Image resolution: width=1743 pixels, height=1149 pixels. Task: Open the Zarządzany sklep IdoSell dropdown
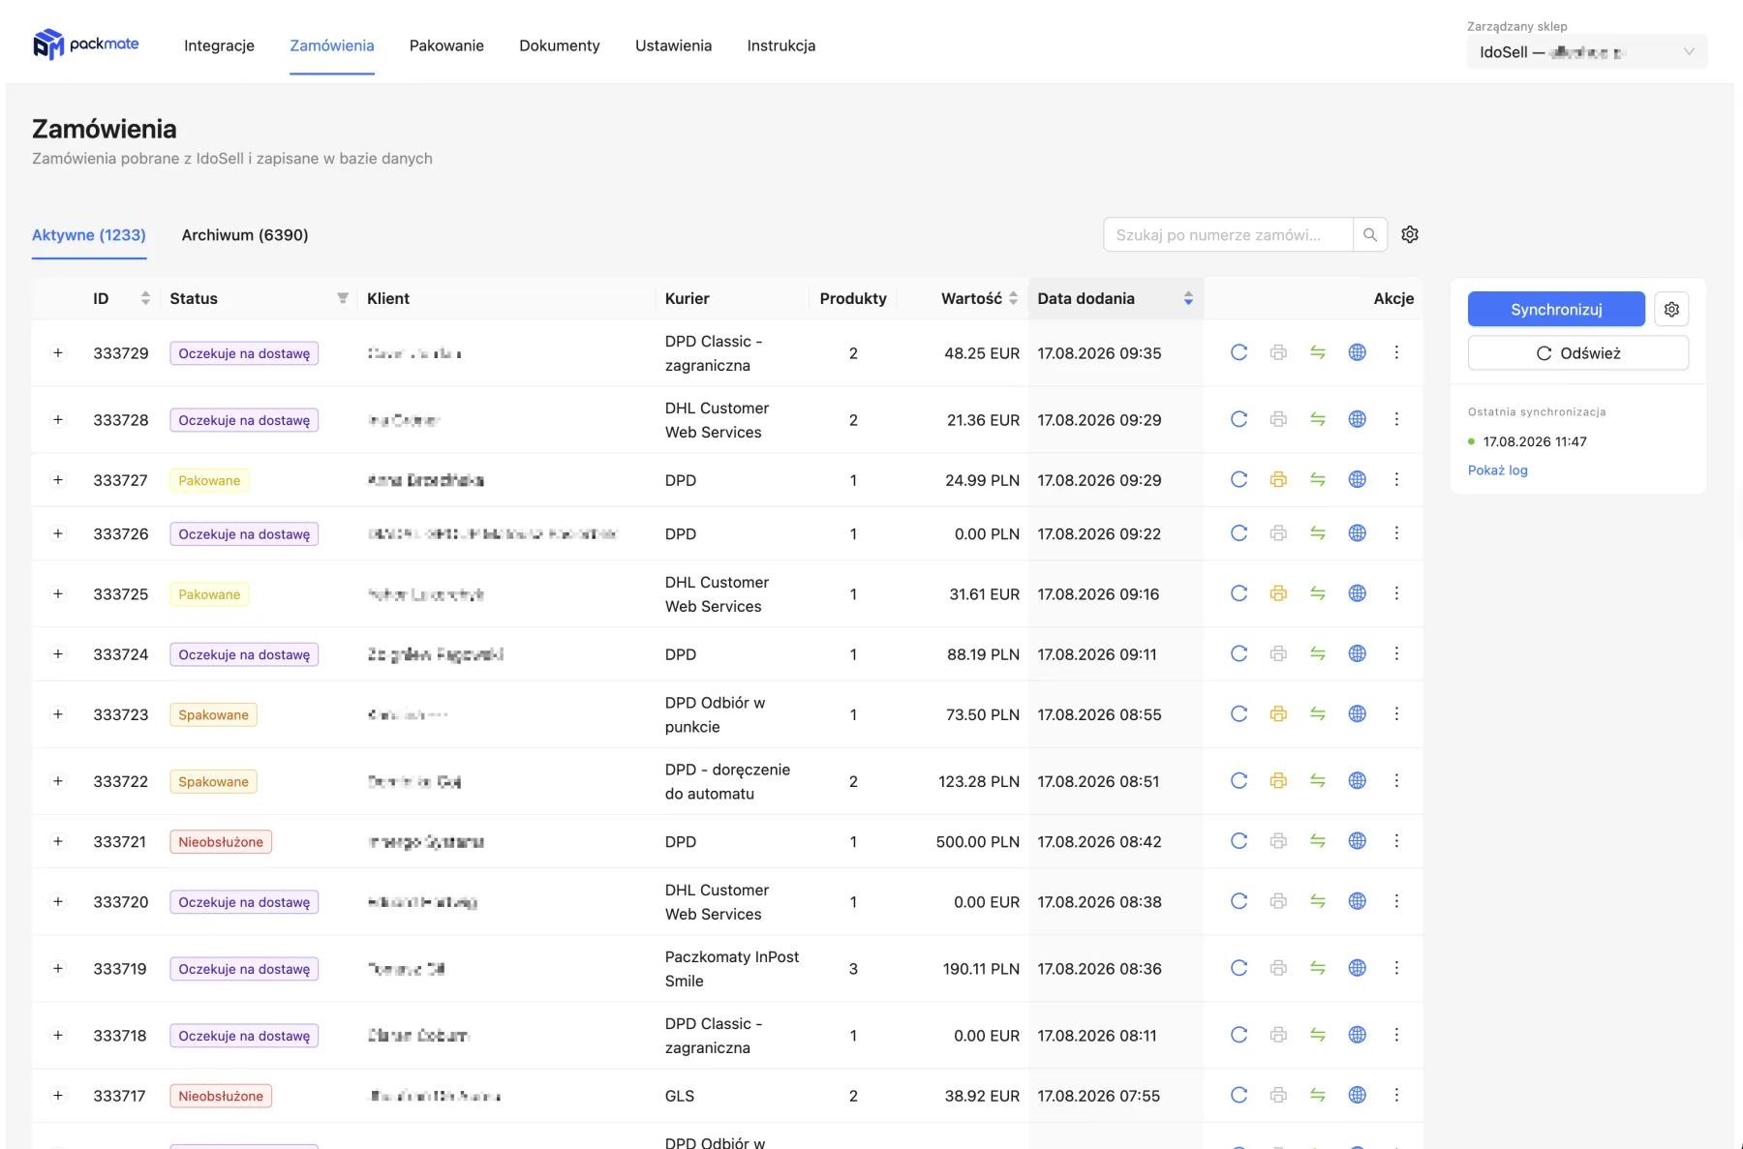[1587, 52]
